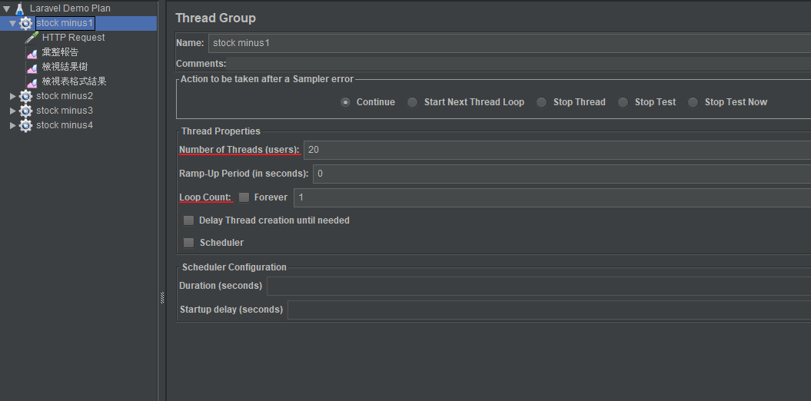Click the stock minus2 gear icon

click(26, 96)
